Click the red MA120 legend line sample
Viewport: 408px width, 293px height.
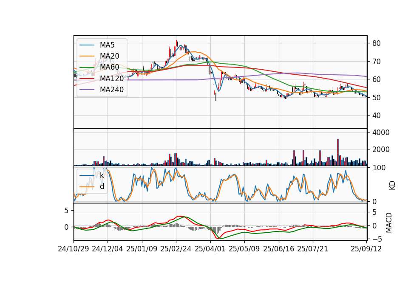pos(87,79)
